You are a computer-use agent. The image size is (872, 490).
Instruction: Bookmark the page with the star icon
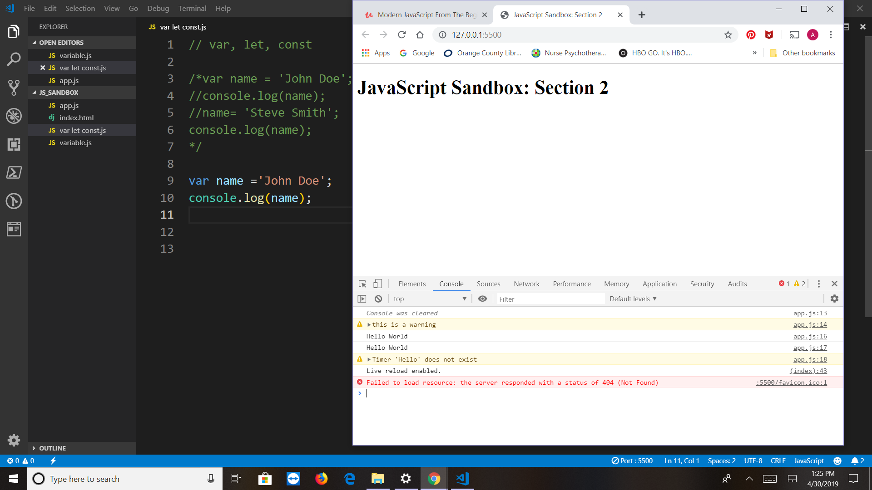click(x=728, y=34)
